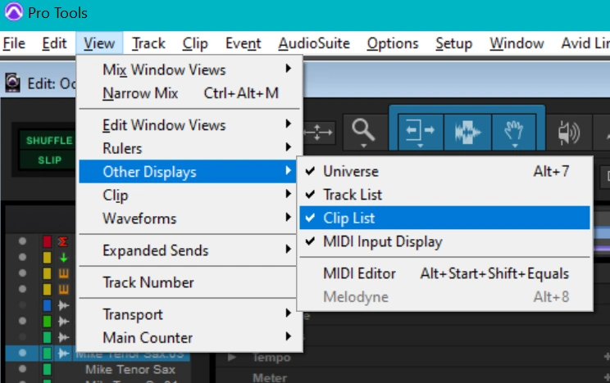610x383 pixels.
Task: Choose MIDI Editor from the submenu
Action: pos(359,273)
